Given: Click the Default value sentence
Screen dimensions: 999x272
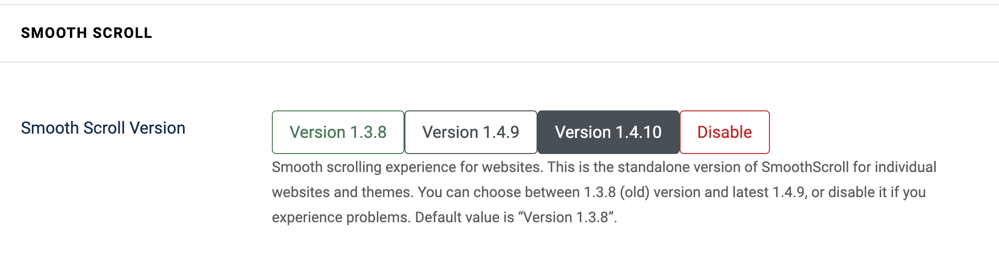Looking at the screenshot, I should pyautogui.click(x=516, y=218).
